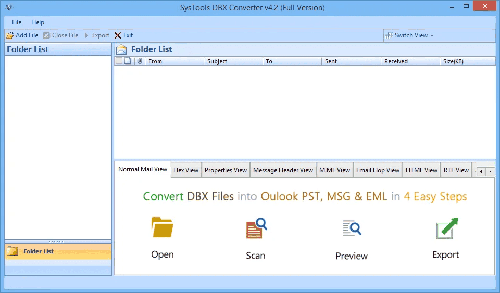Image resolution: width=500 pixels, height=293 pixels.
Task: Click the Exit toolbar button
Action: tap(124, 35)
